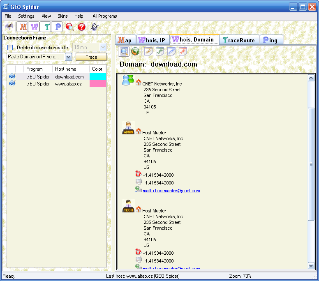
Task: Export Whois result as PDF
Action: point(183,51)
